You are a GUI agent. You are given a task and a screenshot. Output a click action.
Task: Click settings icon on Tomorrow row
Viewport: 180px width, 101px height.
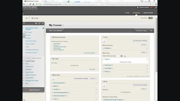tap(147, 65)
